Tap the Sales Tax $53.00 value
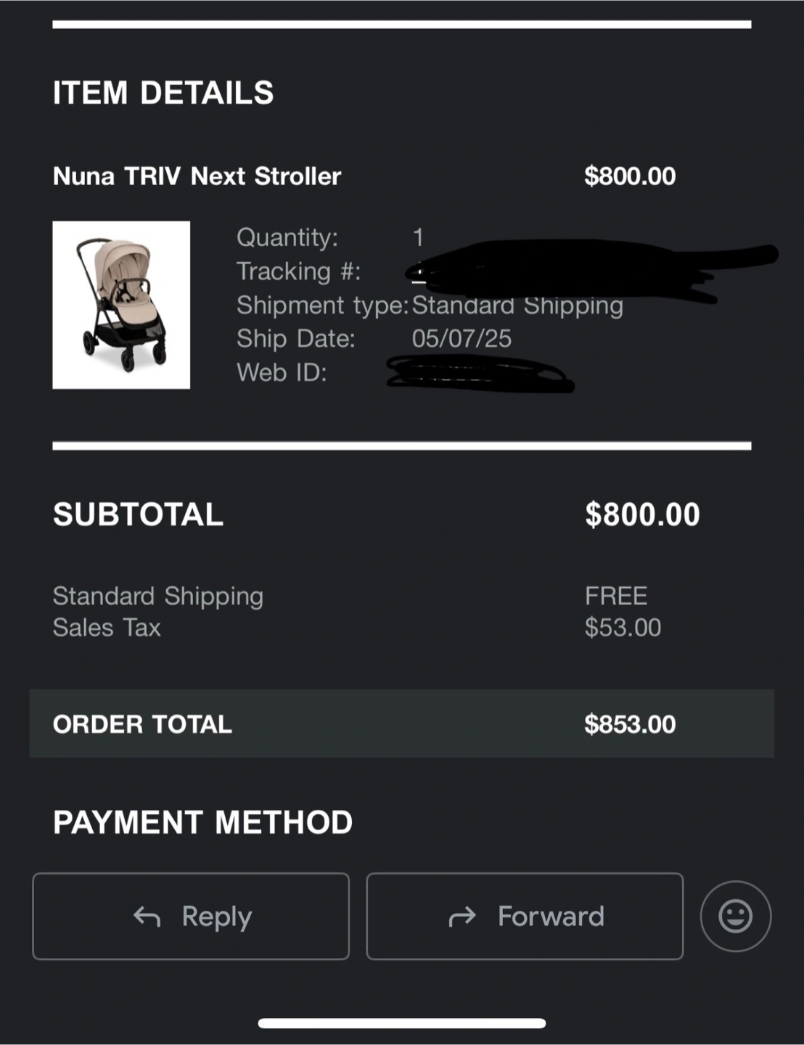 tap(623, 628)
